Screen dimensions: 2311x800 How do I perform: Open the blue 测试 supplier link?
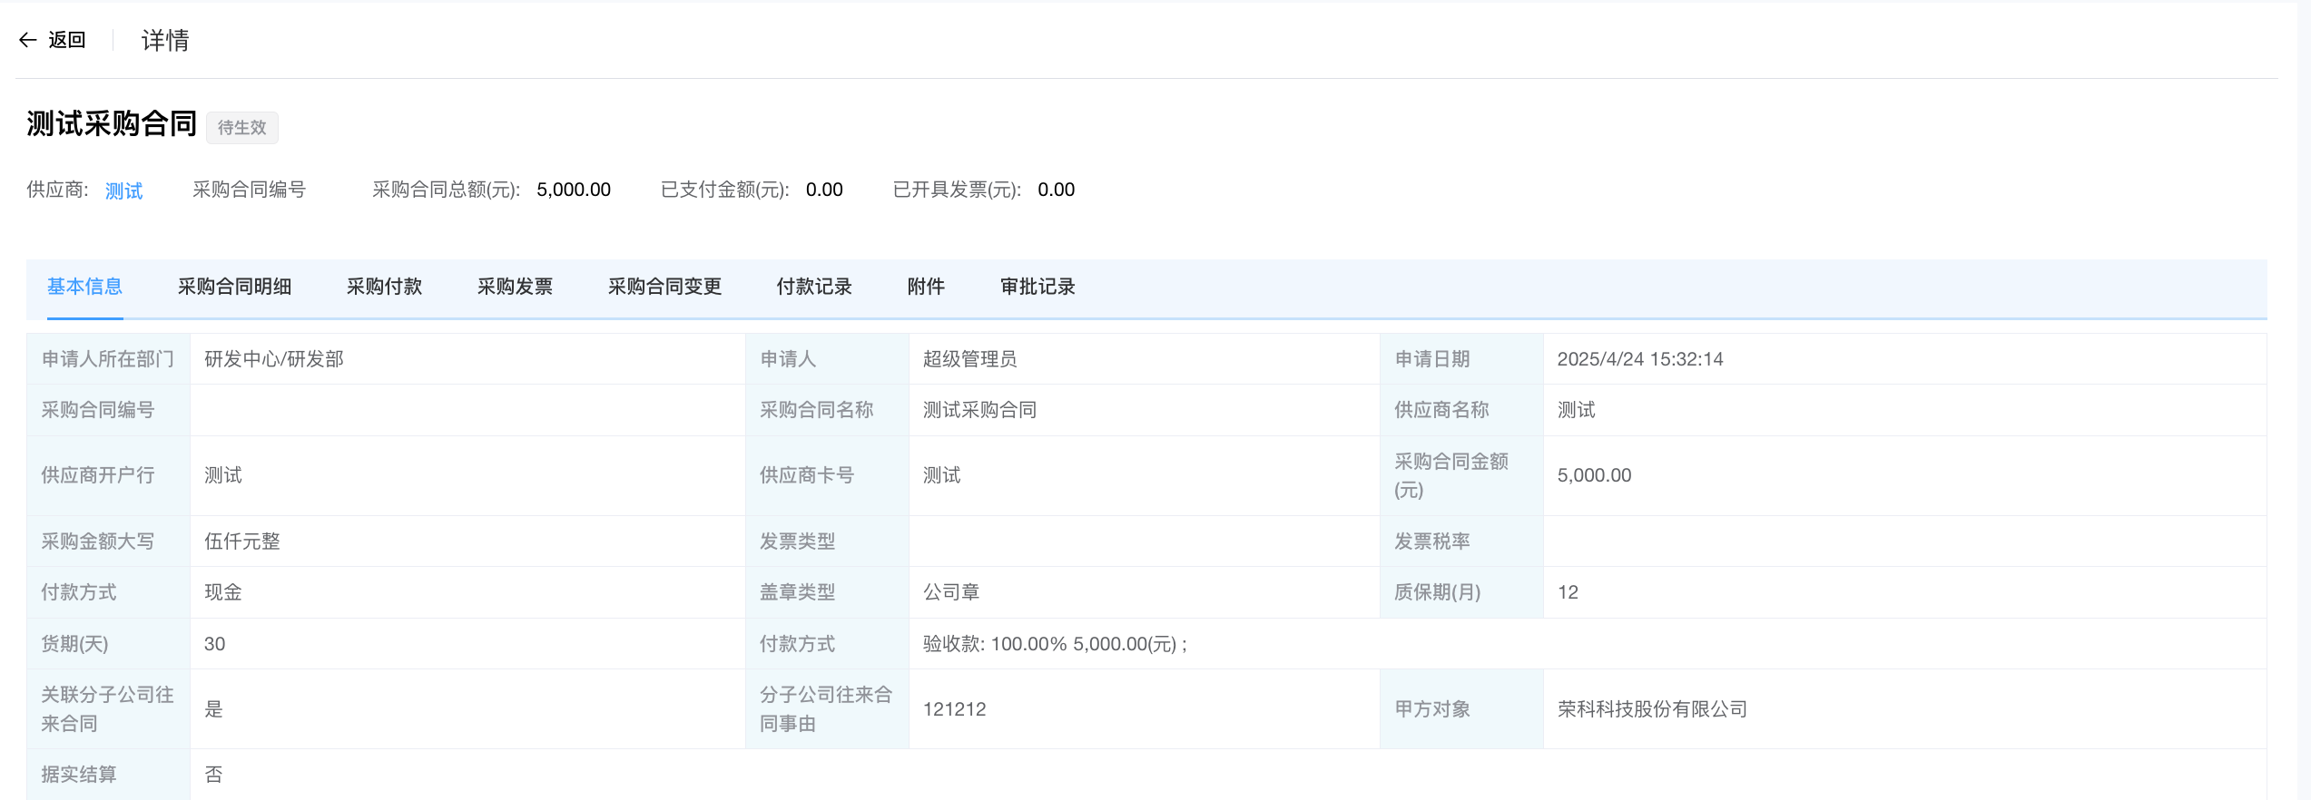[123, 190]
